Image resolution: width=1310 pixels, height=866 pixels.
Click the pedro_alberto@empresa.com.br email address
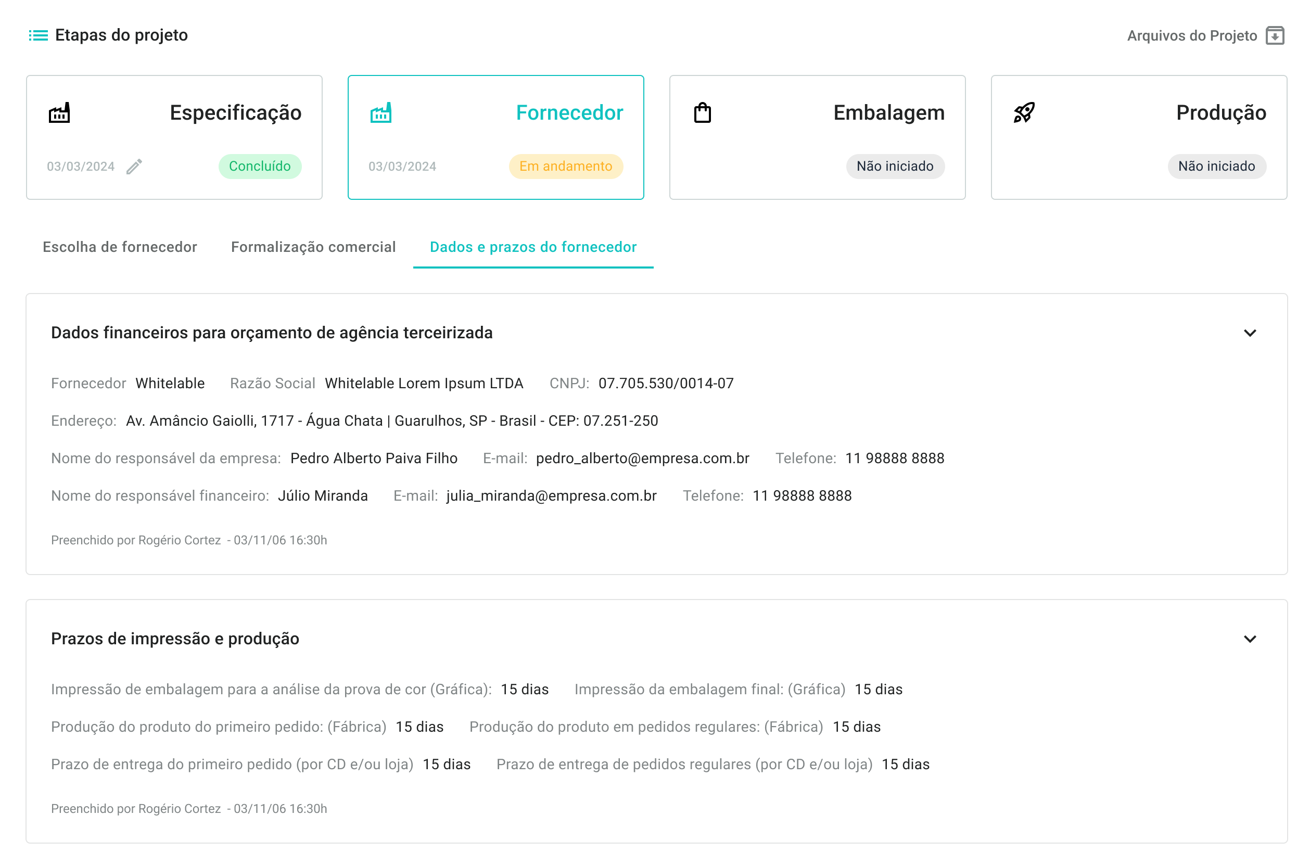point(642,459)
